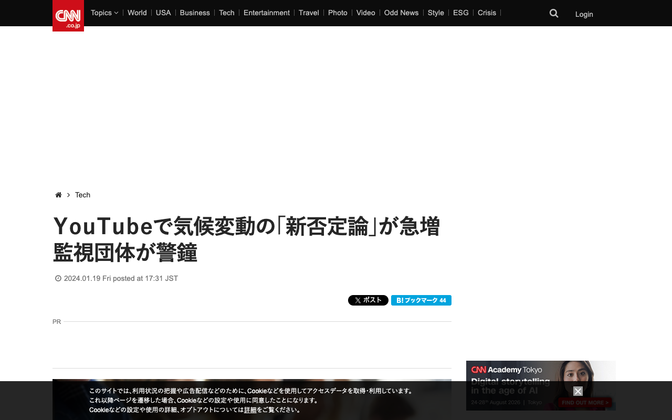Open the Crisis section
Screen dimensions: 672x420
pyautogui.click(x=487, y=13)
